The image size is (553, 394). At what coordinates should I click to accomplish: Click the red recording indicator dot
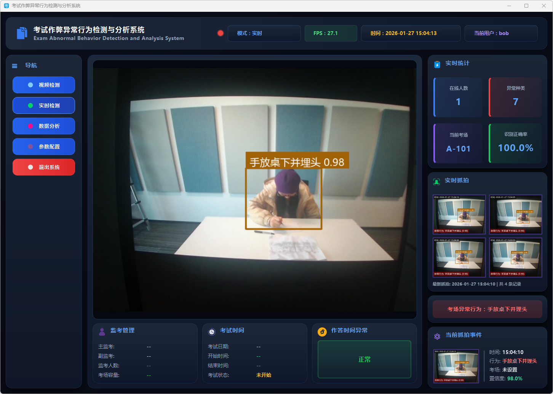(x=220, y=33)
